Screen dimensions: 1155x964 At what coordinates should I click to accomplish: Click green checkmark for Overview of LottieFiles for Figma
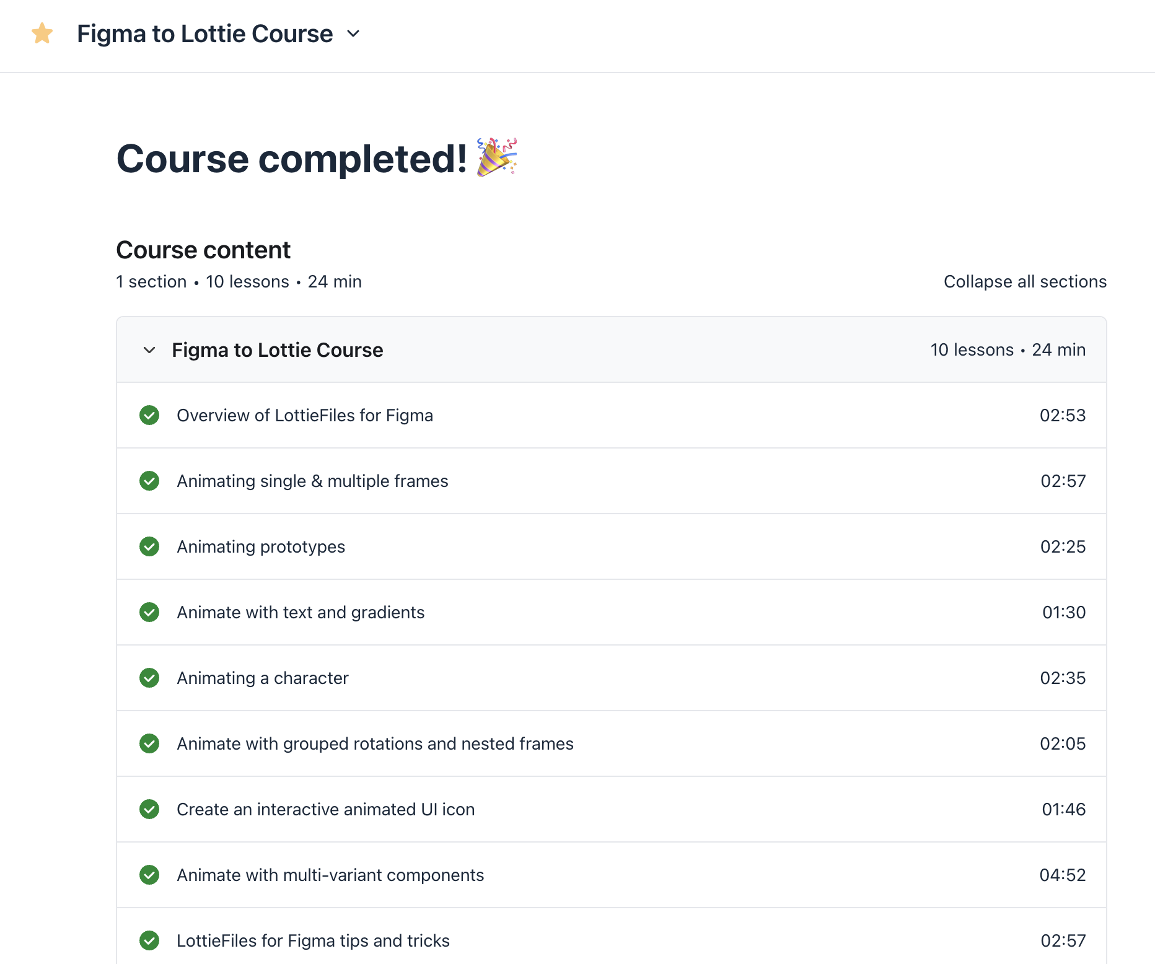[x=149, y=415]
